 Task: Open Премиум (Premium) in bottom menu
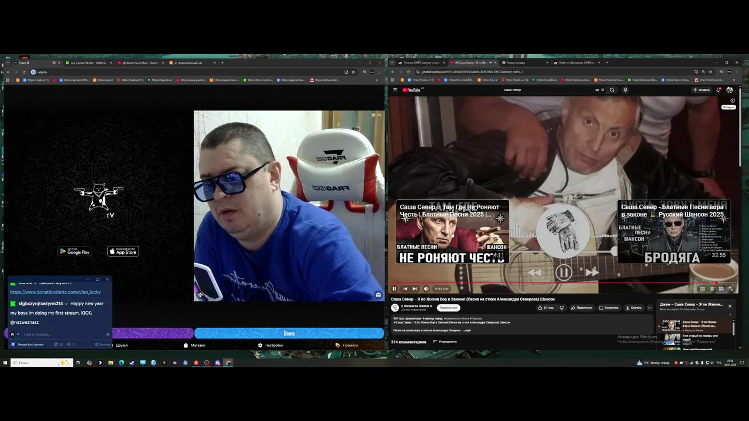click(347, 345)
